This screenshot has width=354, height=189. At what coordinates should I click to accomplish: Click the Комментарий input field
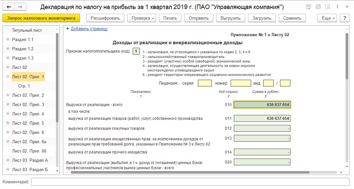(x=190, y=182)
